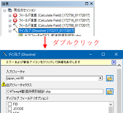
Task: Click hammer icon of Calculate Field 172700
Action: point(15,25)
